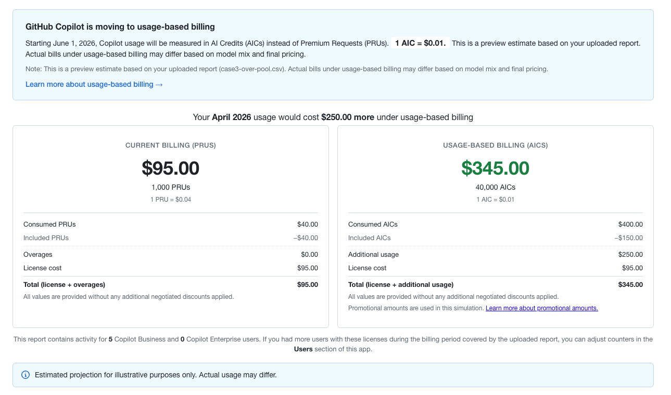Click the 'CURRENT BILLING (PRUS)' card title
Viewport: 671px width, 395px height.
[171, 146]
